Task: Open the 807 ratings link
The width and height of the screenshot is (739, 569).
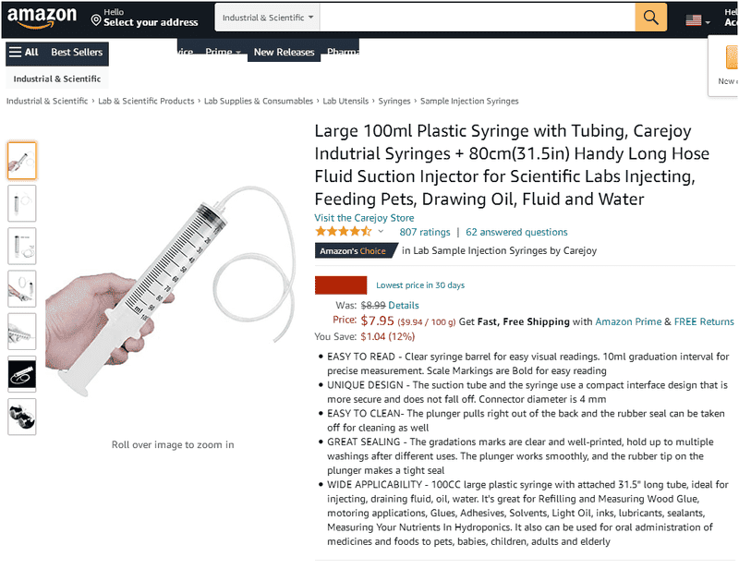Action: (425, 232)
